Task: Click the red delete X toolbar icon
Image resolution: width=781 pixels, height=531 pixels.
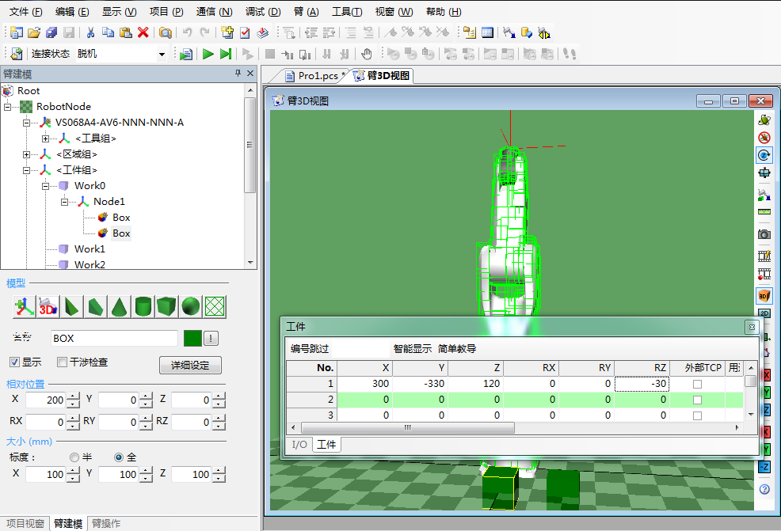Action: point(143,32)
